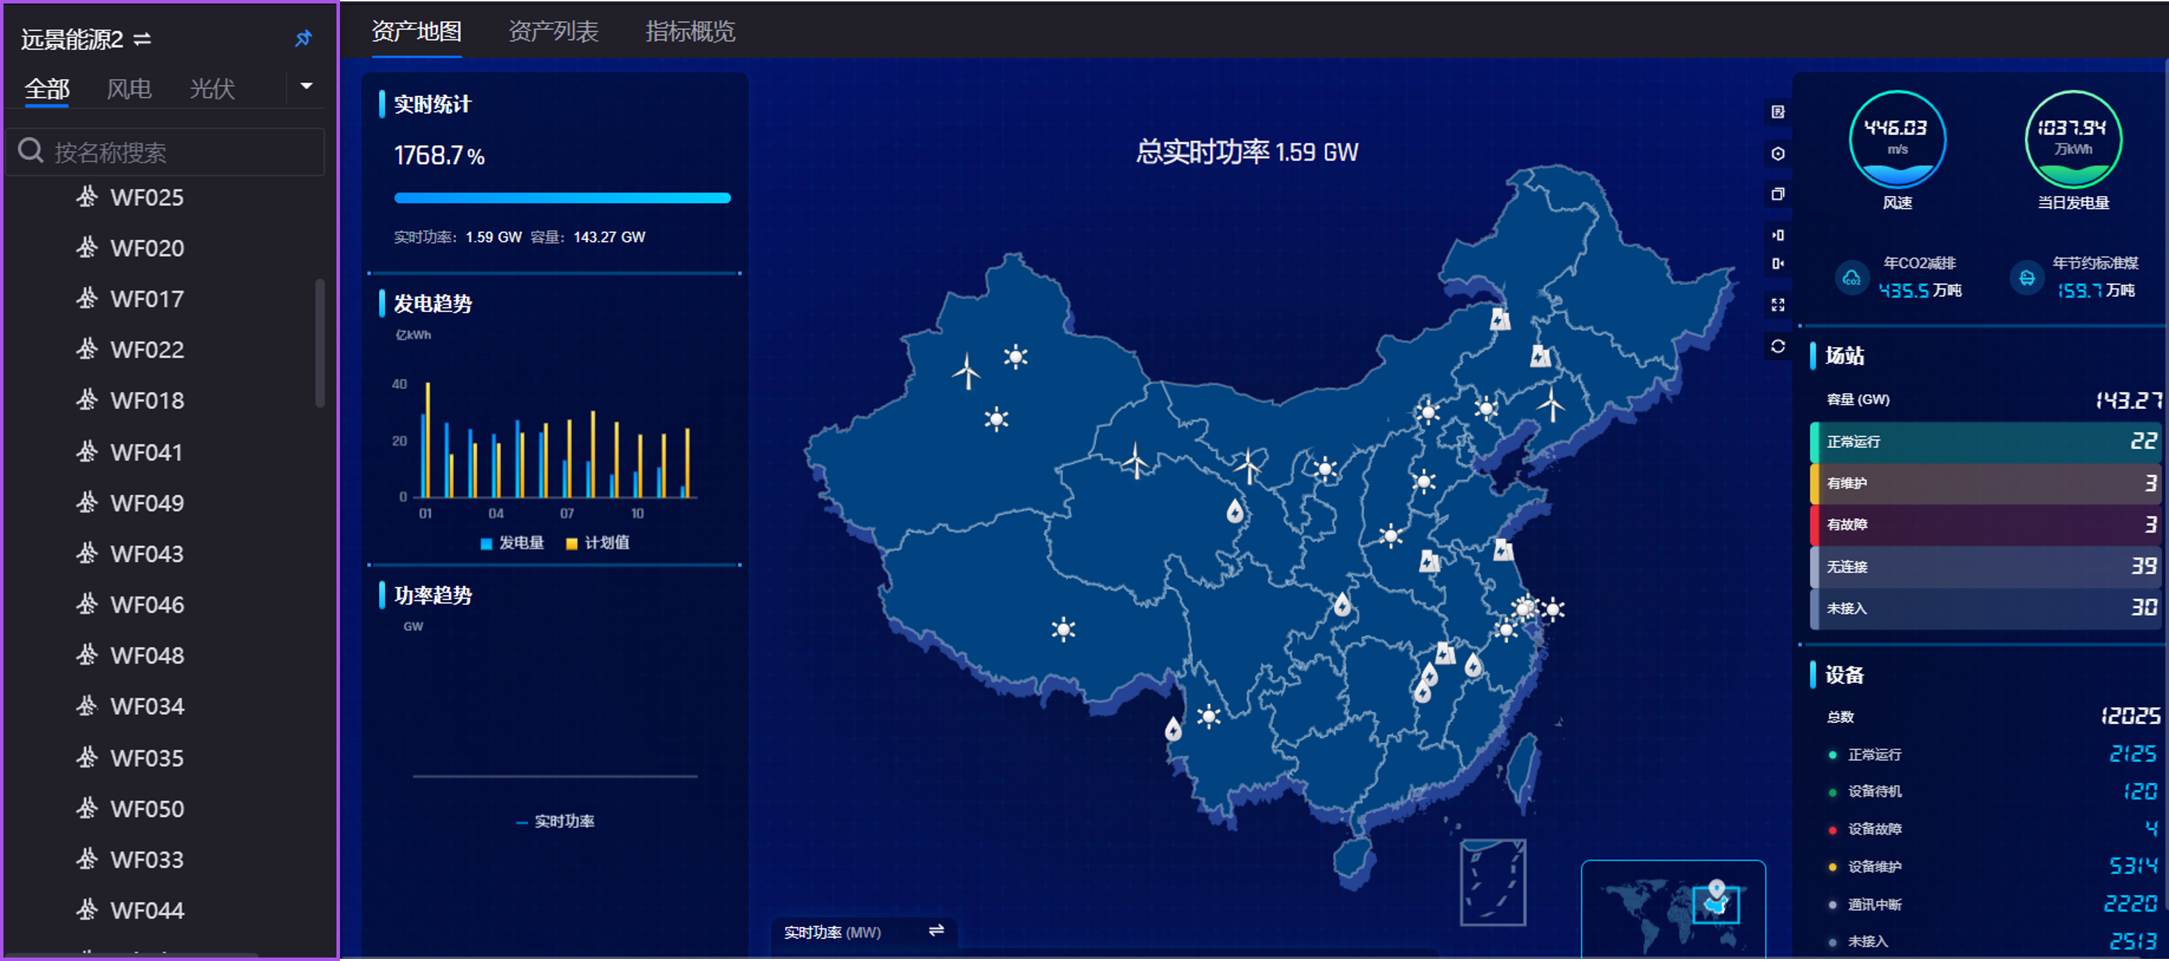Click the 正常运行 station status row
The image size is (2169, 961).
click(1987, 442)
